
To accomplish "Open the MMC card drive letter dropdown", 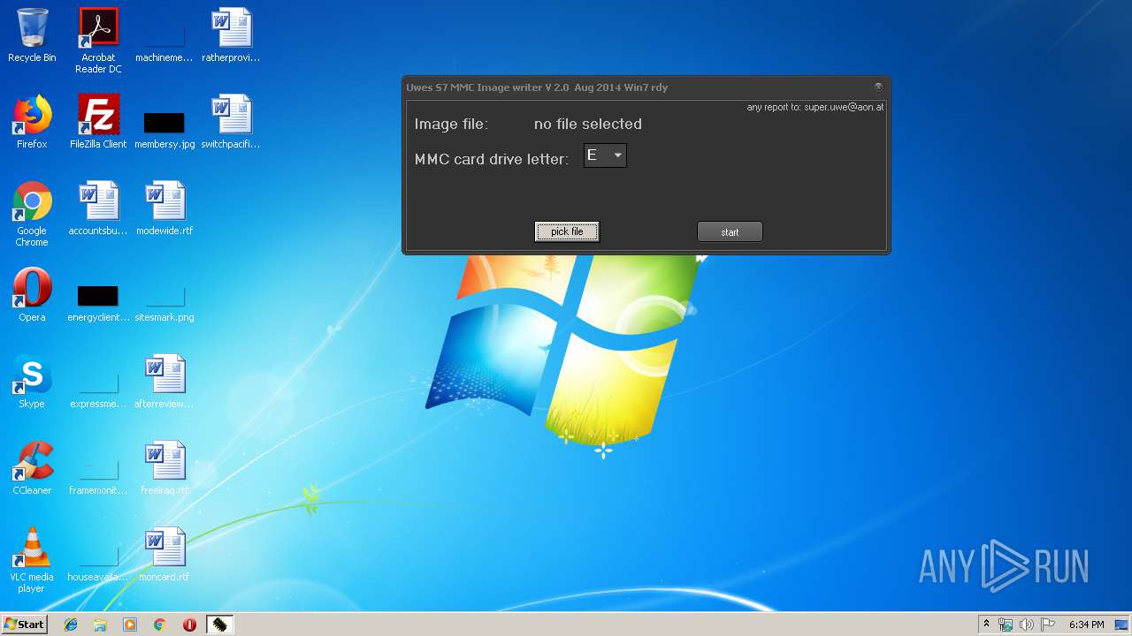I will [605, 155].
